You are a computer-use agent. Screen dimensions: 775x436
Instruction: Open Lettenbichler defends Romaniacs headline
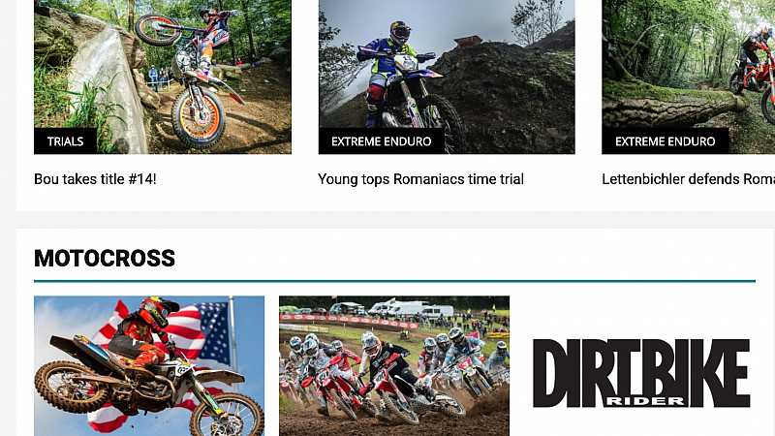click(x=688, y=179)
